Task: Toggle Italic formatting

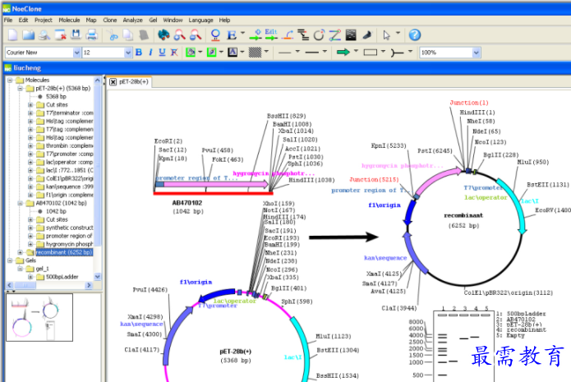Action: [x=150, y=53]
